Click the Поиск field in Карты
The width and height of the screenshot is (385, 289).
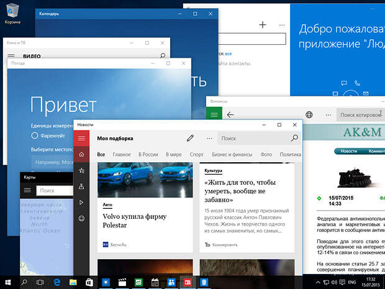pyautogui.click(x=55, y=190)
